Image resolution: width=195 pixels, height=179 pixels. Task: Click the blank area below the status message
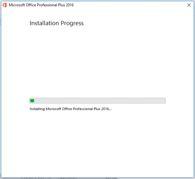pos(97,143)
